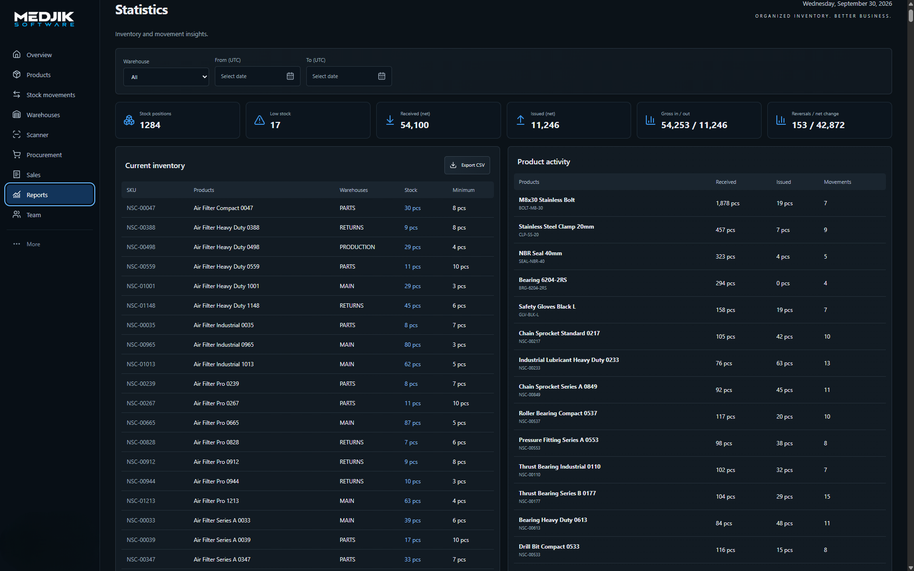
Task: Click the Warehouses column header
Action: 353,190
